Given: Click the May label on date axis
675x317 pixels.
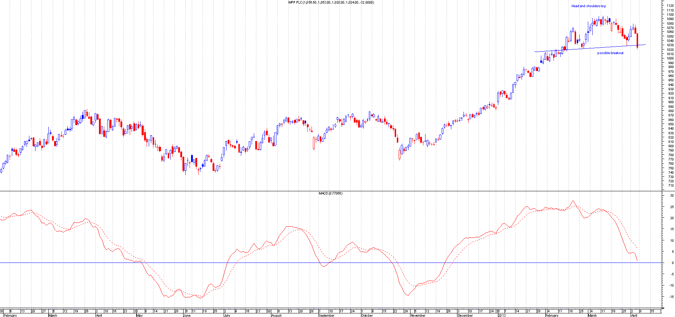Looking at the screenshot, I should 139,316.
